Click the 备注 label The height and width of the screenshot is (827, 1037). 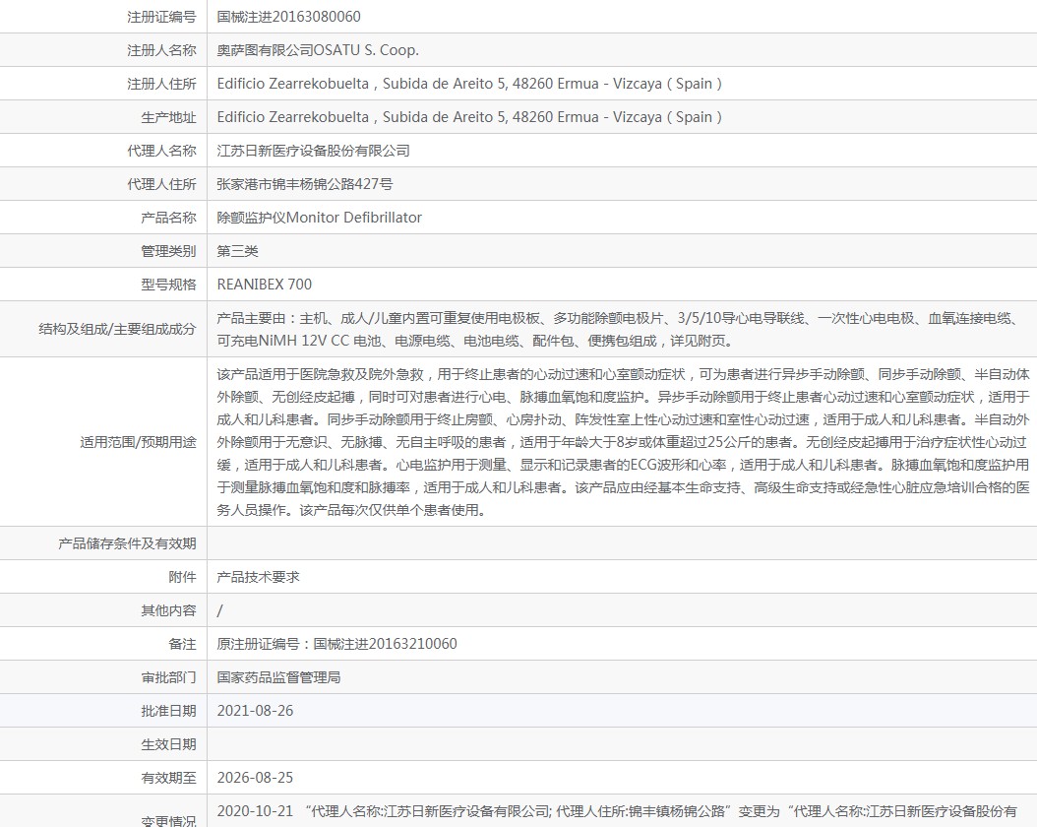[x=182, y=644]
